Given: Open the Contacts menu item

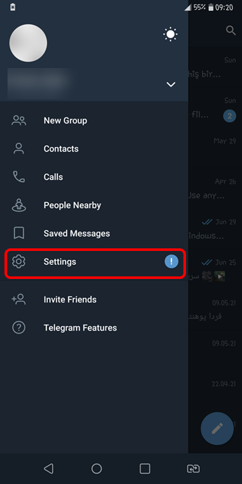Looking at the screenshot, I should pos(94,149).
